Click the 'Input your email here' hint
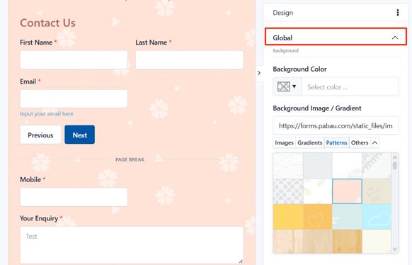Image resolution: width=412 pixels, height=265 pixels. pyautogui.click(x=47, y=114)
